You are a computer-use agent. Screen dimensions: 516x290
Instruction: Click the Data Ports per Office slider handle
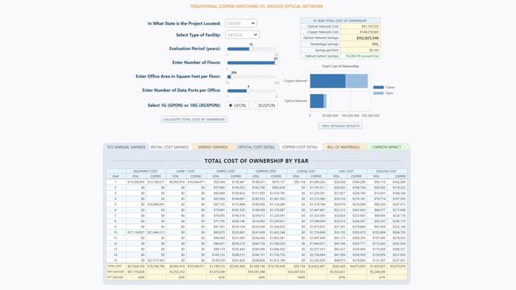(x=248, y=91)
